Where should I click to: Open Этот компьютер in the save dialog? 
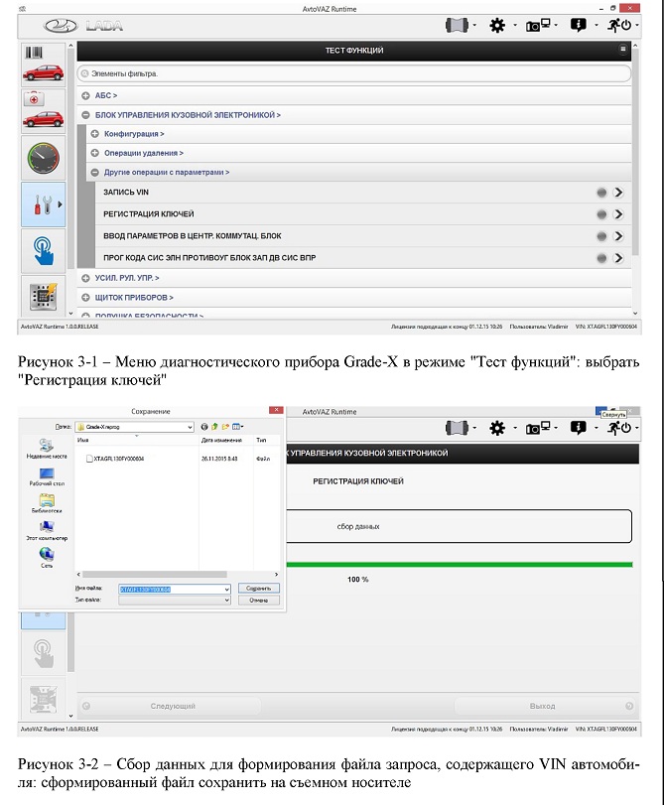[x=47, y=531]
